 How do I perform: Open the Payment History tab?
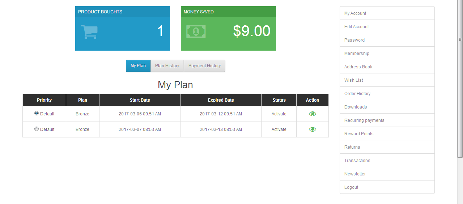click(x=204, y=66)
